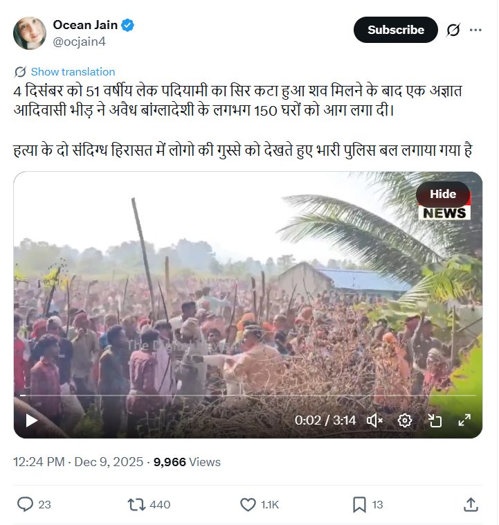
Task: Click the reply comment icon
Action: tap(26, 504)
